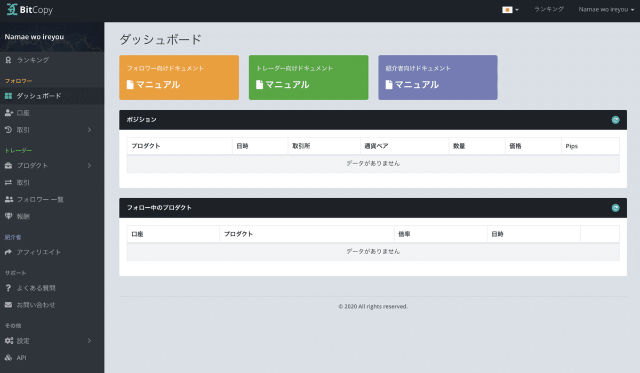Open the 紹介者向けドキュメント manual card
Image resolution: width=640 pixels, height=373 pixels.
pyautogui.click(x=438, y=78)
